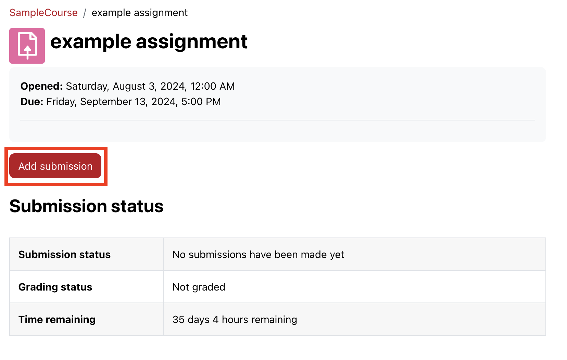Click 'No submissions have been made yet' cell
This screenshot has width=567, height=360.
point(258,255)
